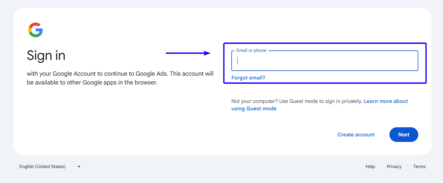This screenshot has width=443, height=183.
Task: Select the multicolored G icon above Sign in
Action: (35, 30)
